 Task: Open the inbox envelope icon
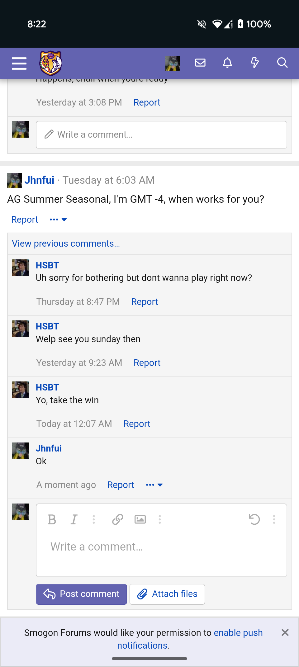pyautogui.click(x=200, y=63)
